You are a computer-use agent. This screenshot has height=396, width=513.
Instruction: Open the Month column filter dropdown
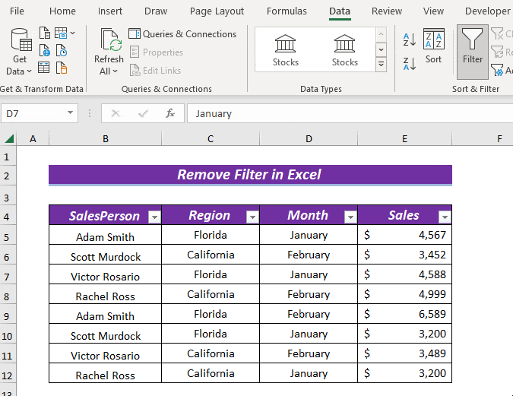(350, 217)
